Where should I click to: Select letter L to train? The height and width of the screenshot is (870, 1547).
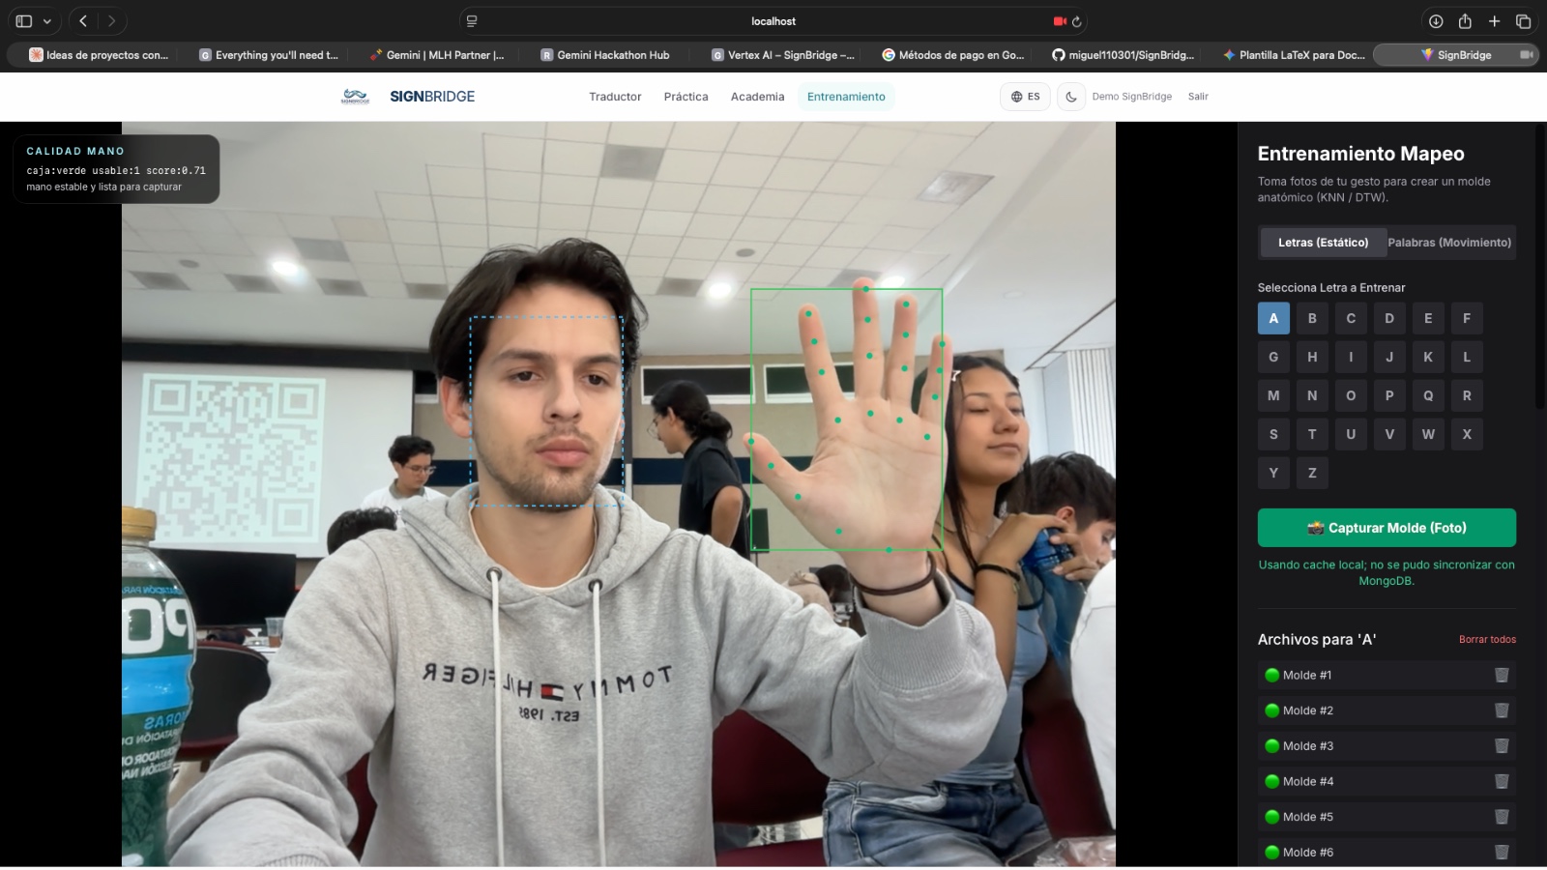[x=1467, y=357]
